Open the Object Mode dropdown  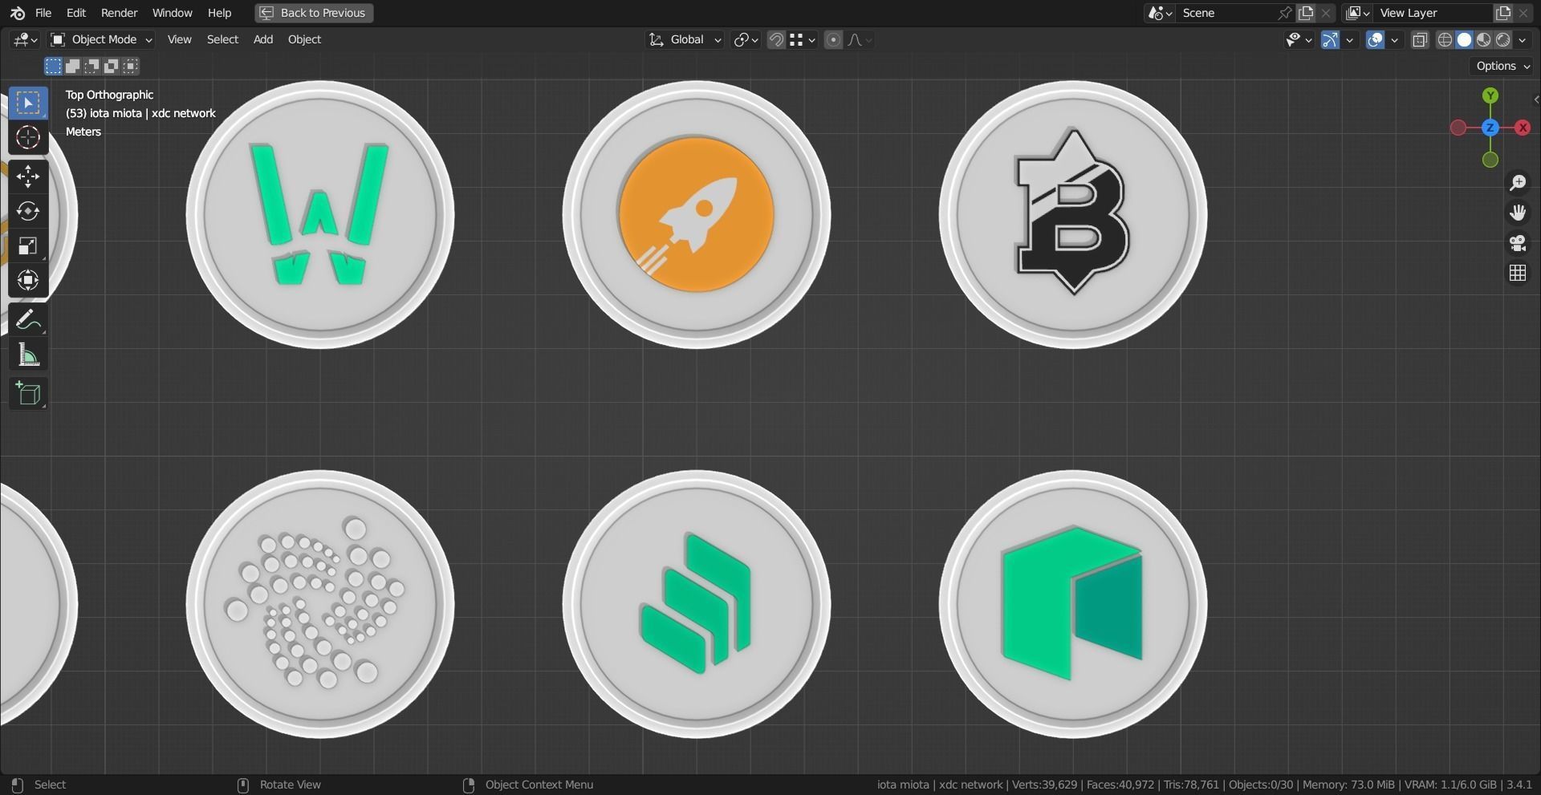click(101, 39)
